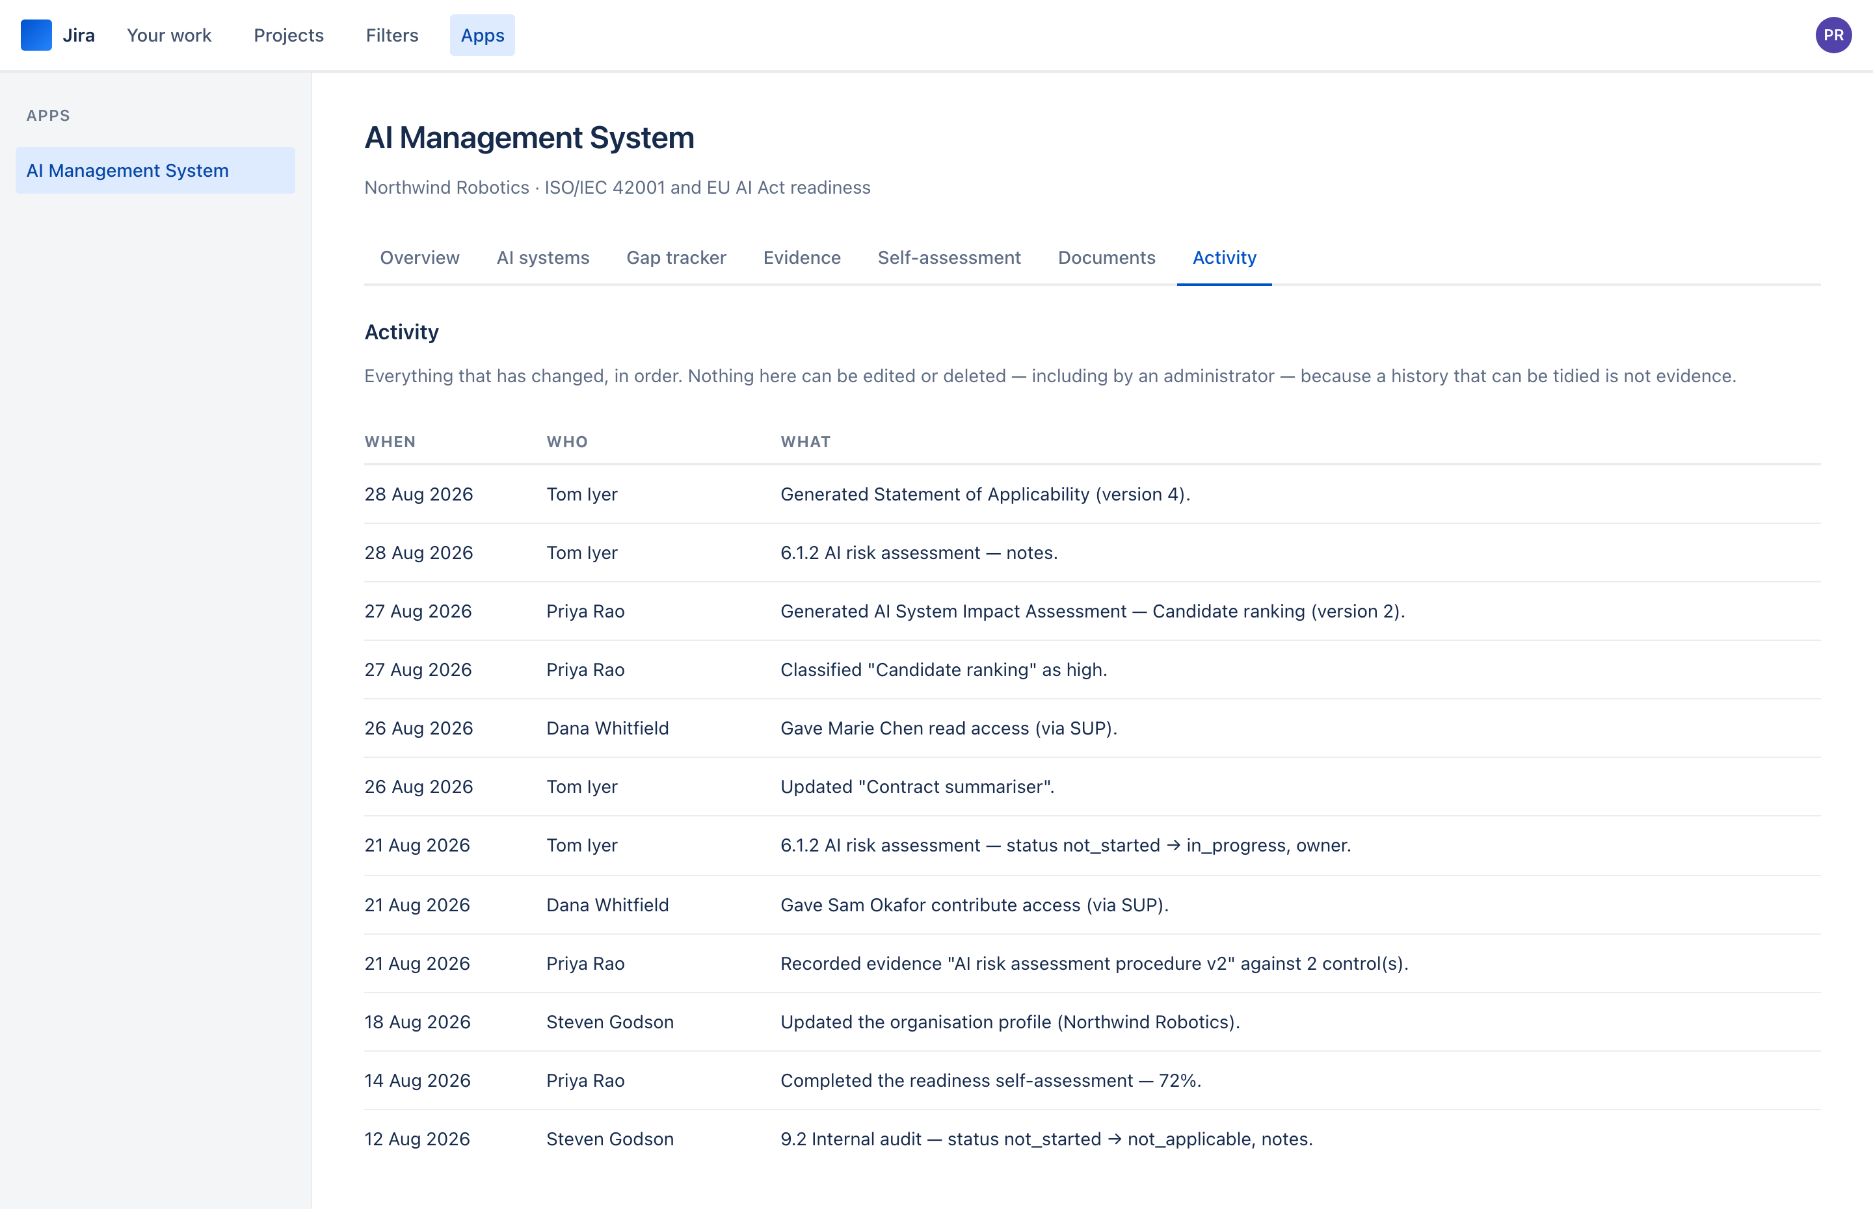
Task: Open the PR user avatar menu
Action: (1833, 35)
